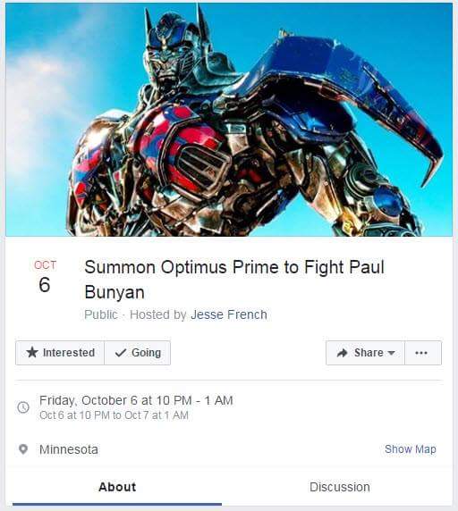The width and height of the screenshot is (458, 511).
Task: Open the three-dots more options menu
Action: click(423, 353)
